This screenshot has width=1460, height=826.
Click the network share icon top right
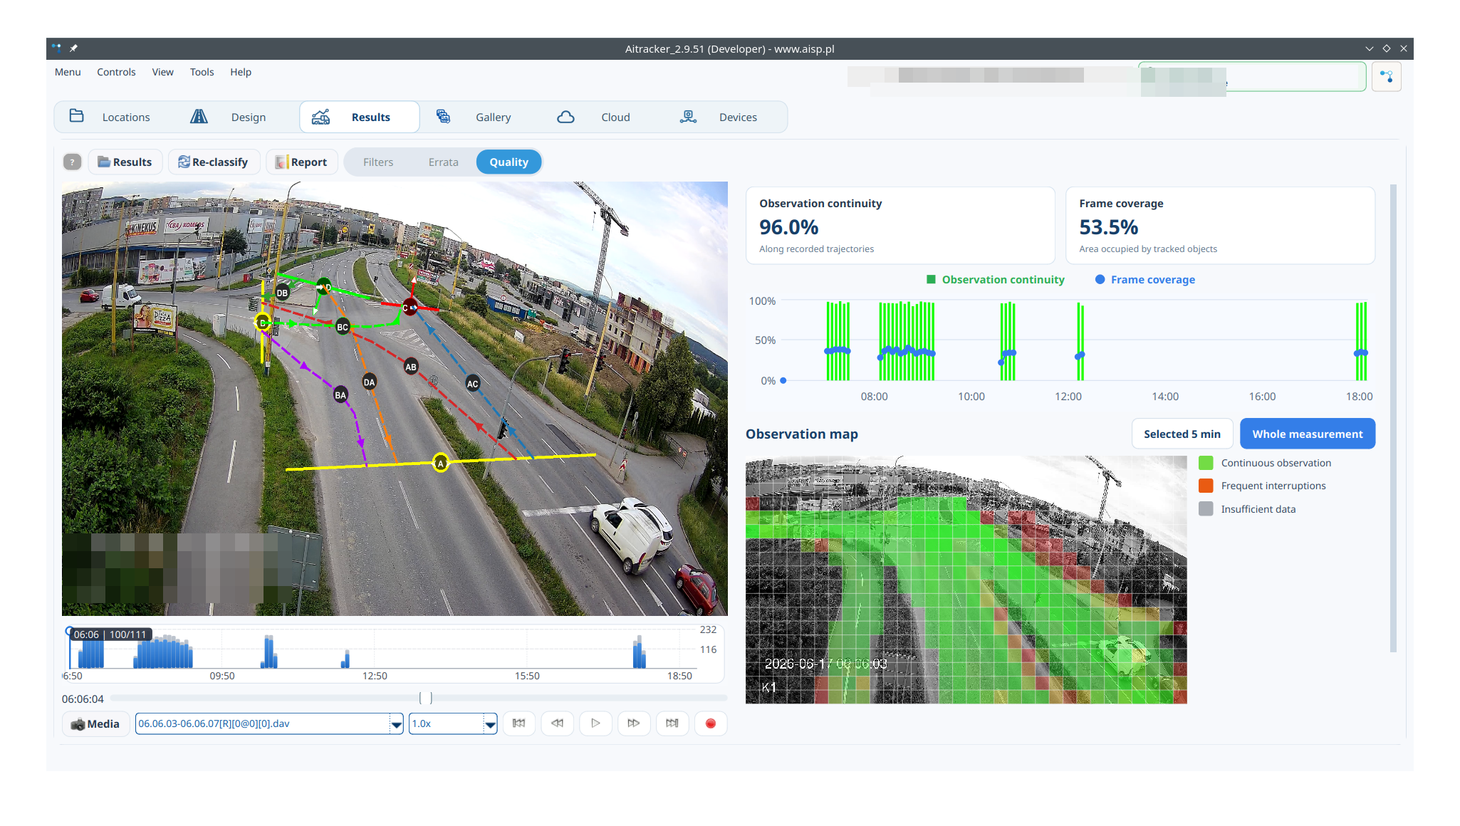tap(1387, 76)
